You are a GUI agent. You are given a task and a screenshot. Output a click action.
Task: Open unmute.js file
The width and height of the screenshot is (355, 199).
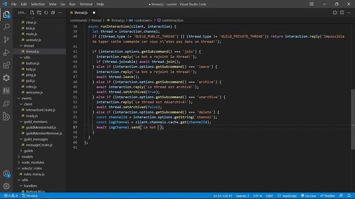click(x=33, y=40)
